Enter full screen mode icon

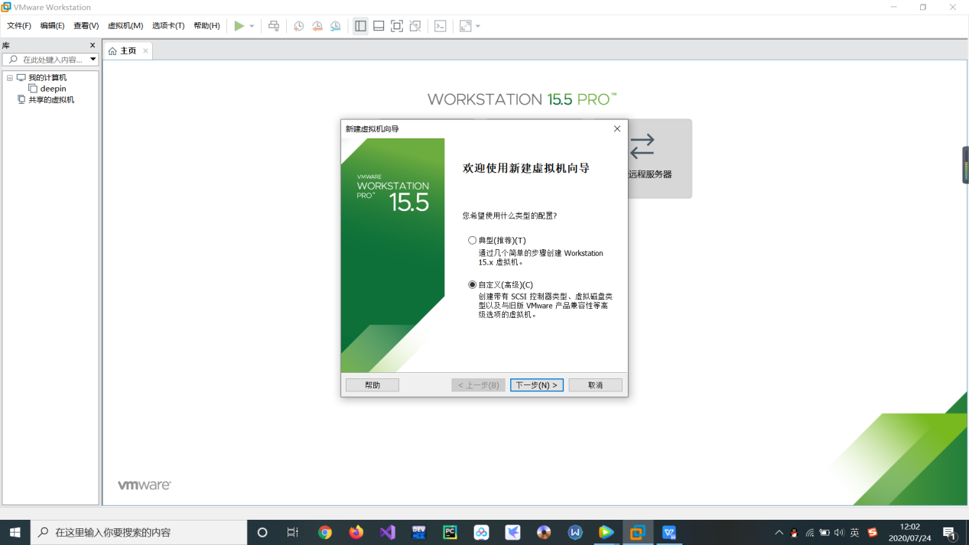click(397, 26)
